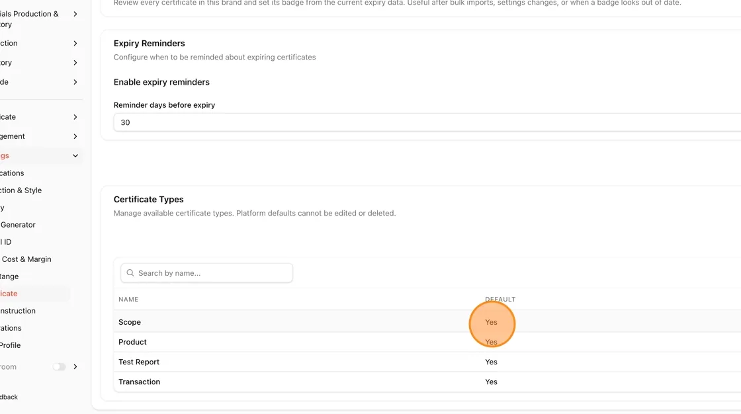The image size is (741, 414).
Task: Open the "Range" settings item
Action: 9,276
